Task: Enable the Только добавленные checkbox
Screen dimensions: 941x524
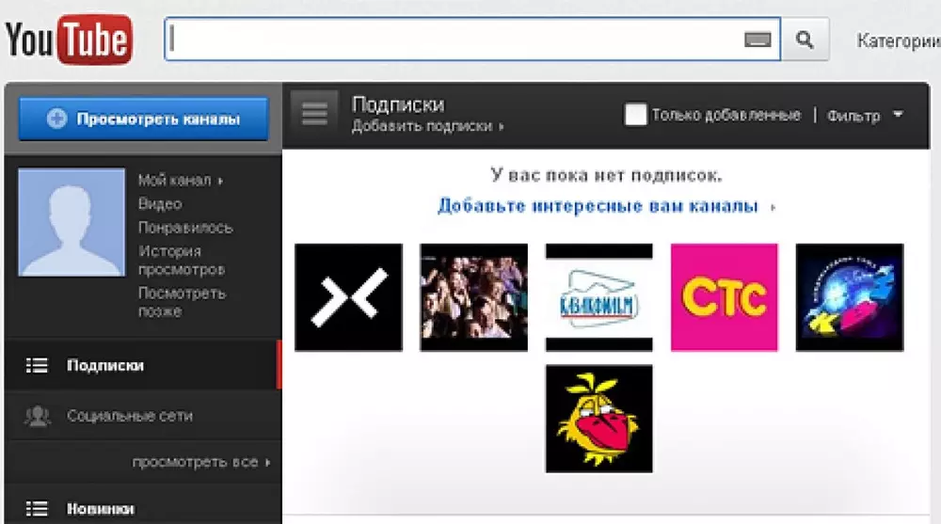Action: pos(636,115)
